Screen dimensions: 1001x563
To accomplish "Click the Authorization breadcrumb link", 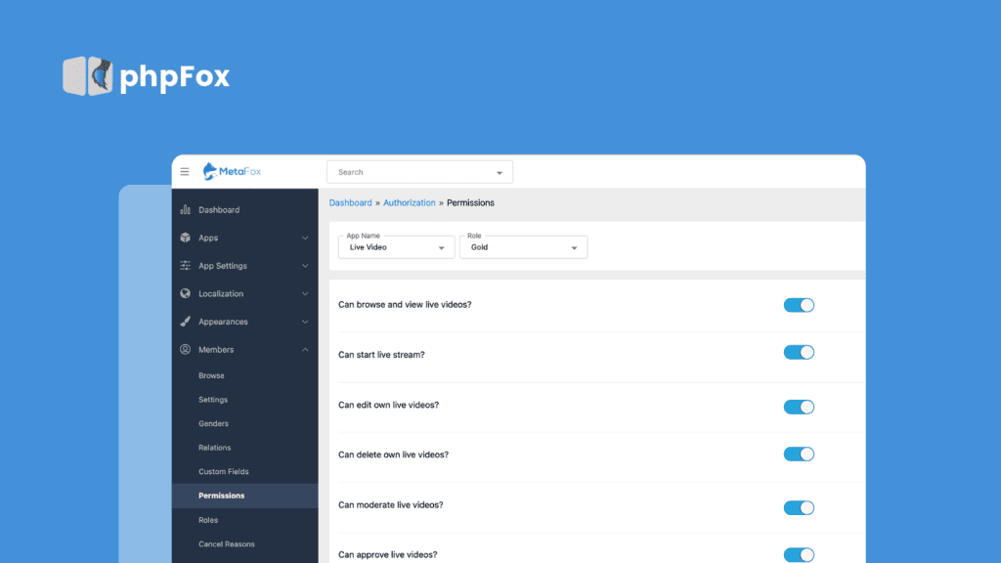I will [409, 203].
